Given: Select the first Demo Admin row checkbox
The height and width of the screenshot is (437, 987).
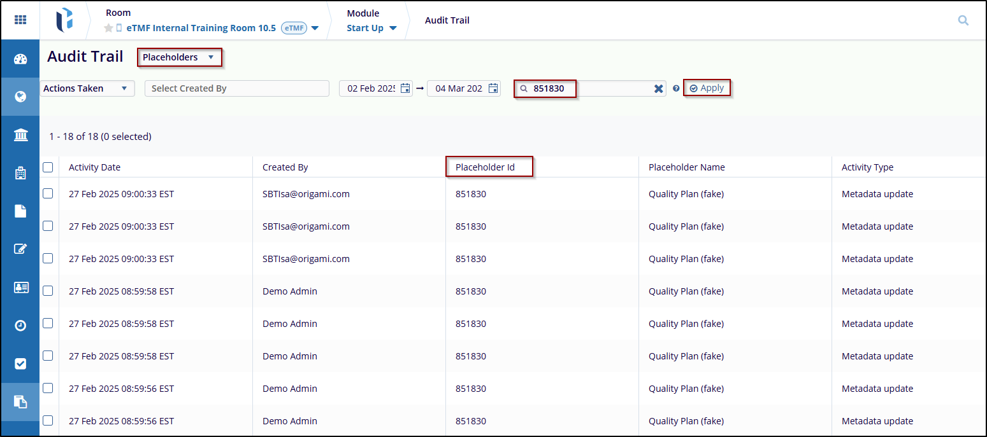Looking at the screenshot, I should (48, 291).
